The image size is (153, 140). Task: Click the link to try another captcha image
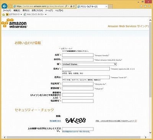coord(55,121)
